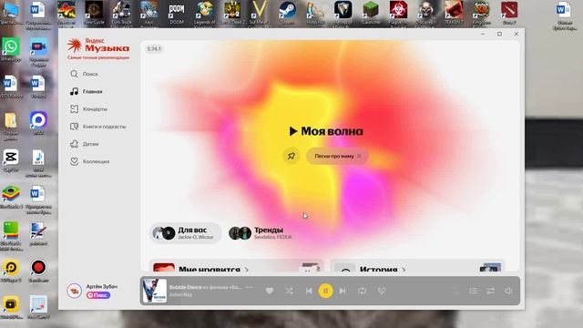Start Моя волна playback
This screenshot has height=328, width=583.
tap(326, 131)
